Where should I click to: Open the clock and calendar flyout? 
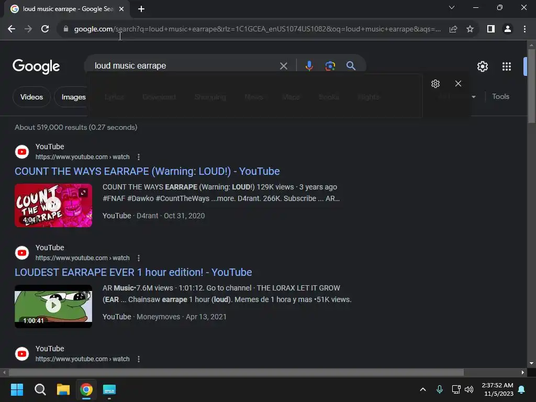[497, 389]
